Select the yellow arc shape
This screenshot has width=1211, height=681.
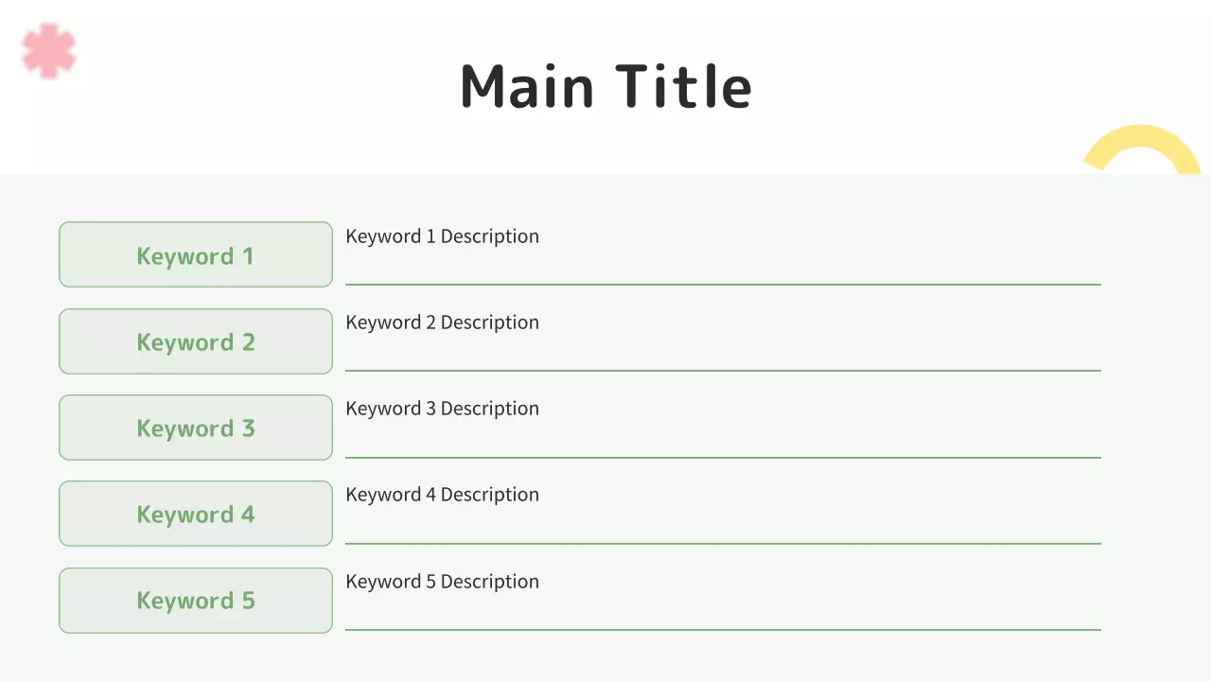[x=1140, y=142]
